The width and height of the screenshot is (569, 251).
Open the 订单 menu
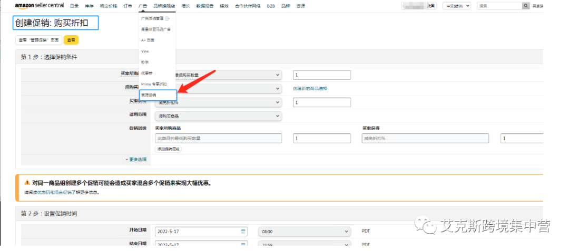pos(127,6)
